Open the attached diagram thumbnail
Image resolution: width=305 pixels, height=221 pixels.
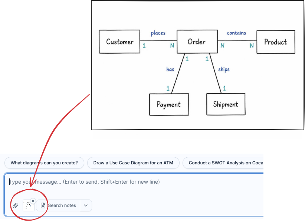tap(29, 205)
